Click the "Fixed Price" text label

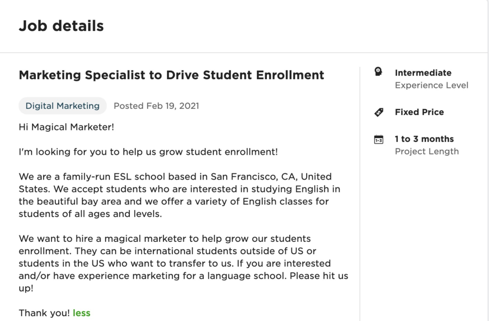pyautogui.click(x=419, y=112)
